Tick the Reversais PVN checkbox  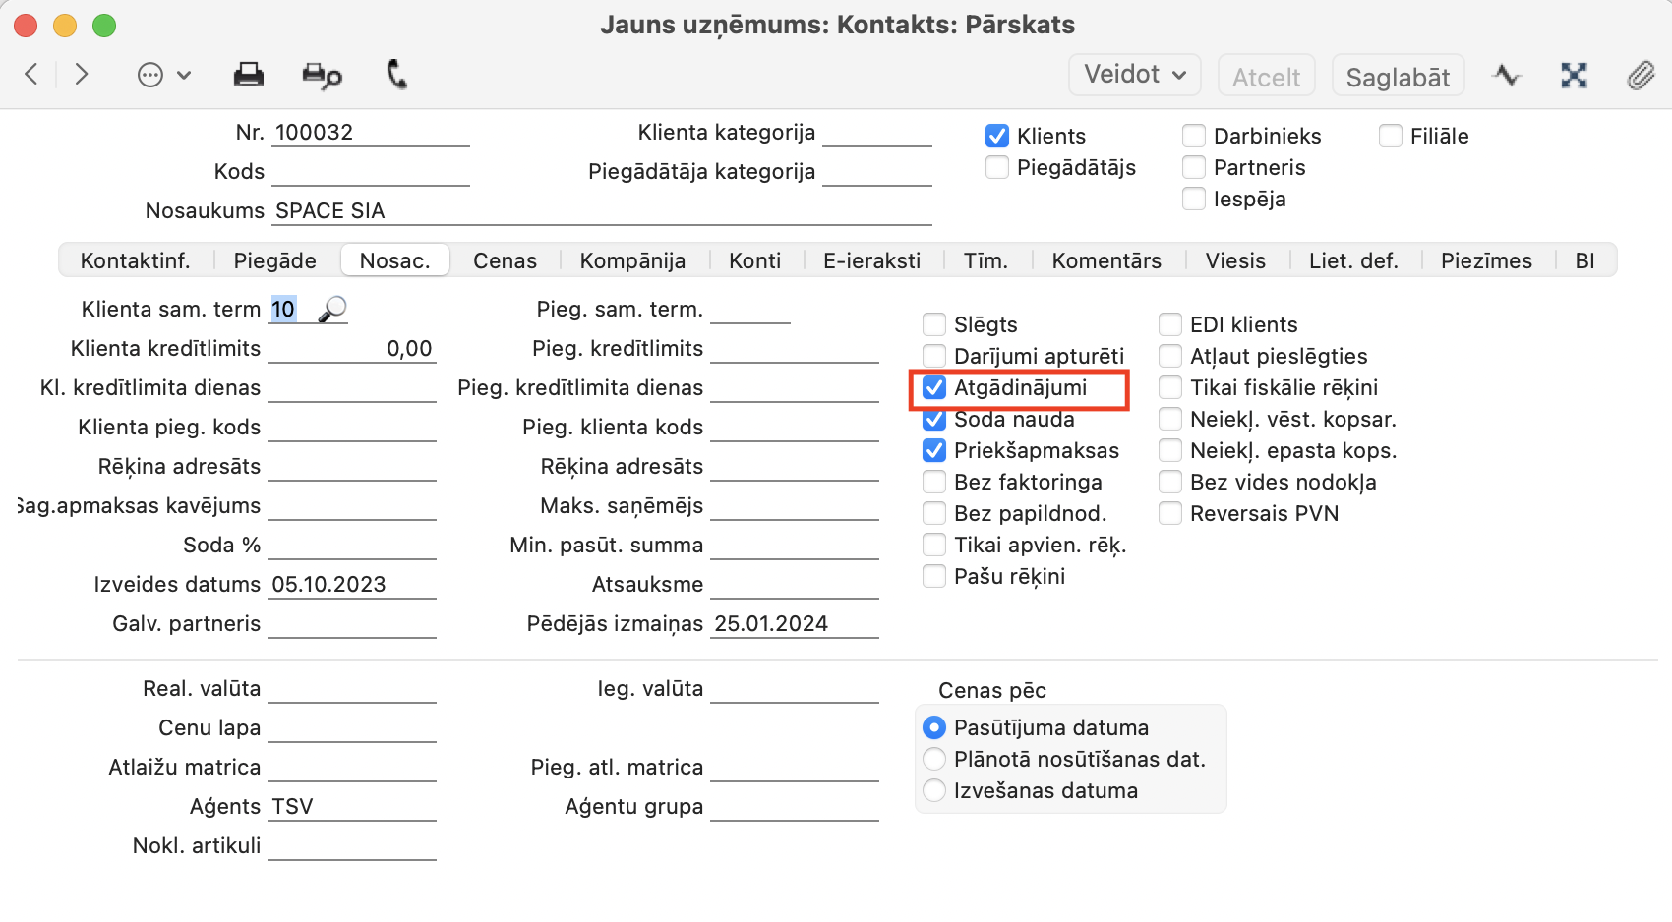pyautogui.click(x=1170, y=514)
